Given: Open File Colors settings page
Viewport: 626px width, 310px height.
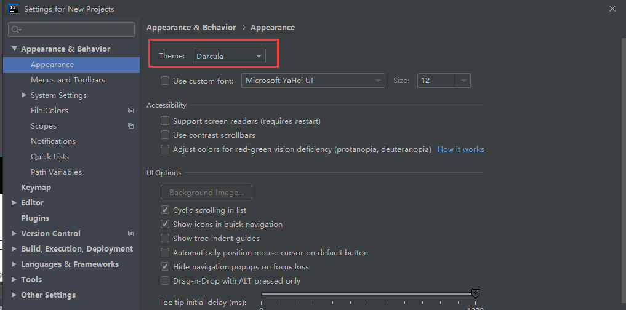Looking at the screenshot, I should tap(49, 111).
